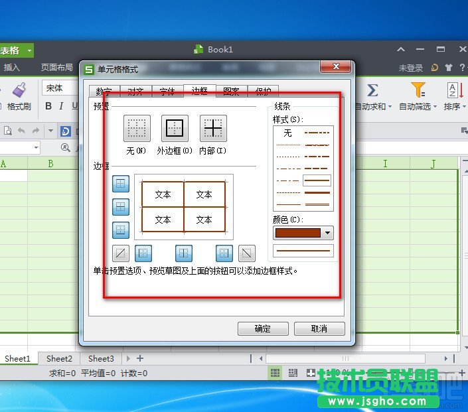Click the formula bar magnifier icon

click(65, 147)
